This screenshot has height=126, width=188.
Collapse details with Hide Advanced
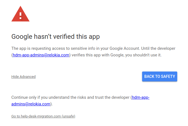click(x=23, y=77)
